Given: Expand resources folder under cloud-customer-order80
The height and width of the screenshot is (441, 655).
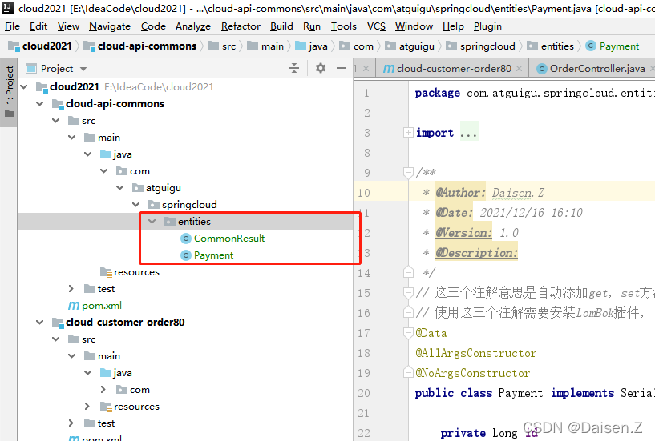Looking at the screenshot, I should tap(87, 406).
